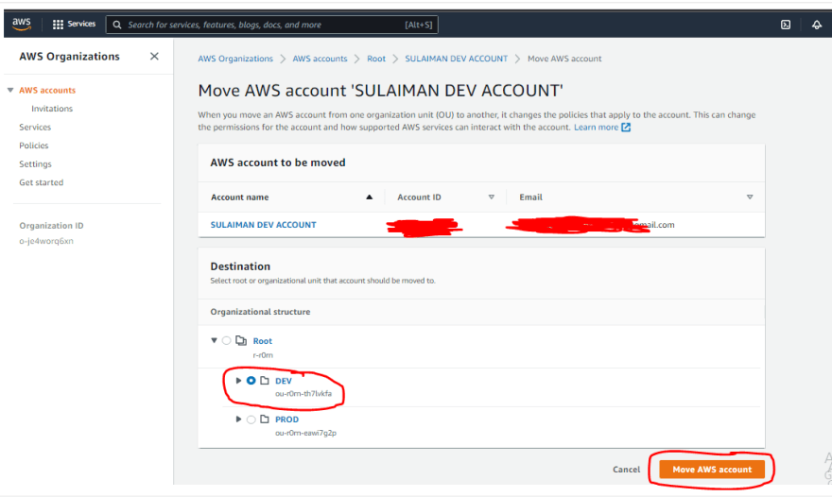Sort by Account ID column arrow
This screenshot has height=497, width=832.
point(492,197)
